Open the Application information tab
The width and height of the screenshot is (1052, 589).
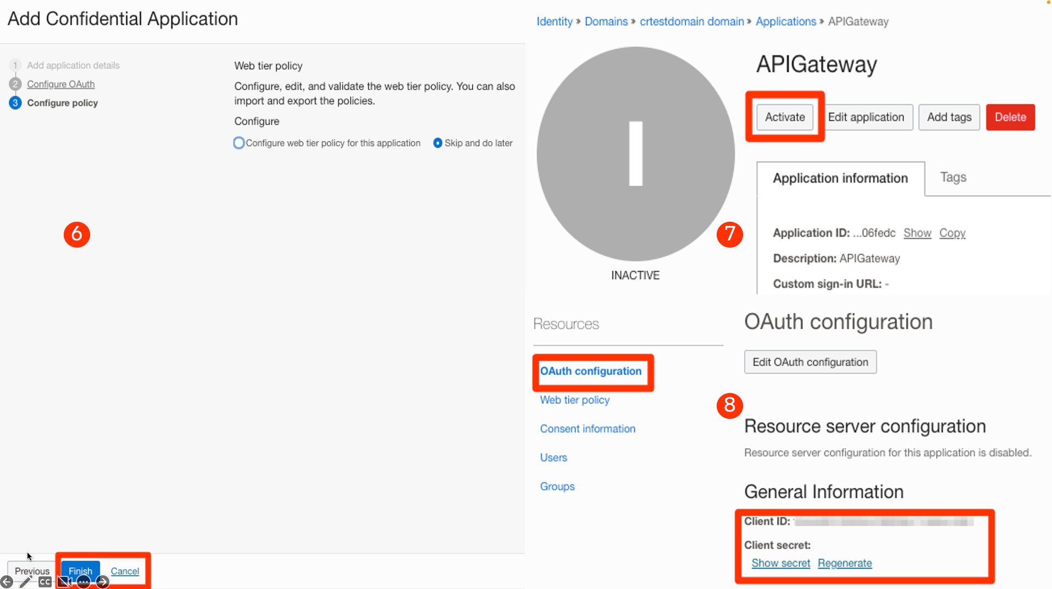(x=840, y=178)
